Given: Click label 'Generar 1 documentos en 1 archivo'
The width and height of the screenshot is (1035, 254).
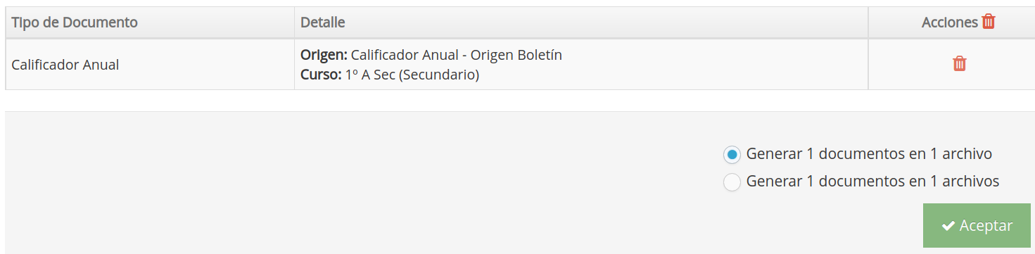Looking at the screenshot, I should [869, 153].
